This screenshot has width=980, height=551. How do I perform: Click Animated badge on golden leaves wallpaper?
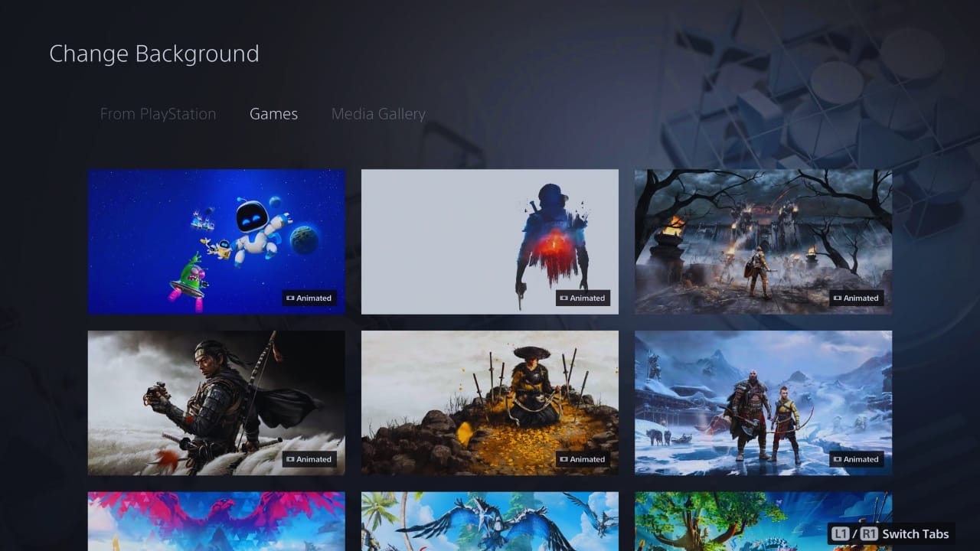pos(583,460)
